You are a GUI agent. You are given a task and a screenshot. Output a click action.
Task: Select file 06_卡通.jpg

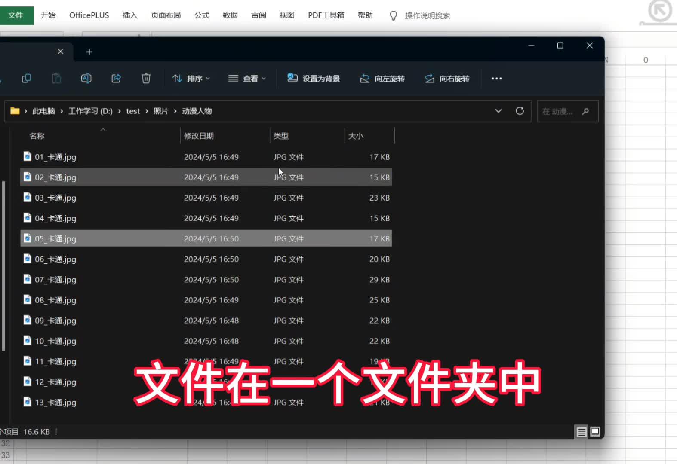pos(206,259)
